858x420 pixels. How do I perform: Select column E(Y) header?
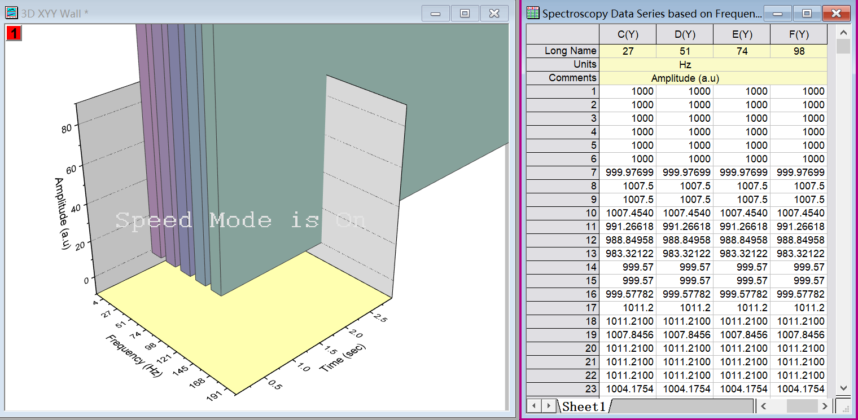(x=742, y=34)
